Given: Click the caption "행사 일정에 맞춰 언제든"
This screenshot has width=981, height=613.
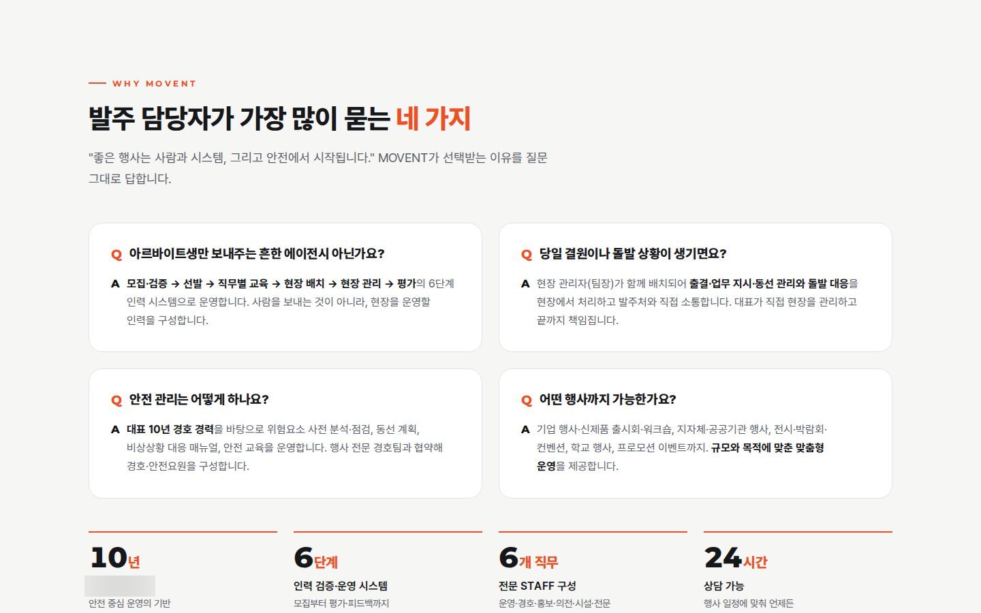Looking at the screenshot, I should (x=749, y=603).
